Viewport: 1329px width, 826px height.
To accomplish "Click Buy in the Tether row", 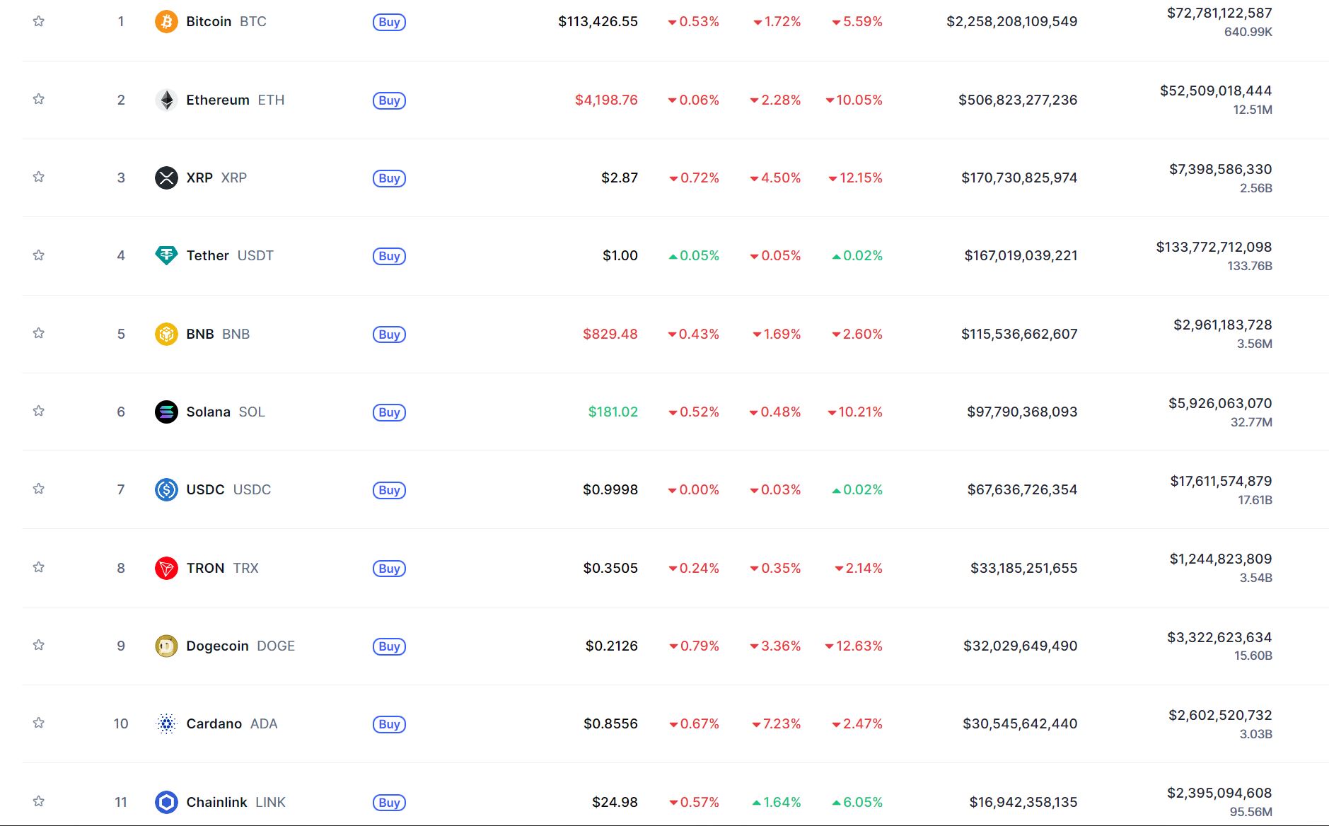I will coord(389,256).
